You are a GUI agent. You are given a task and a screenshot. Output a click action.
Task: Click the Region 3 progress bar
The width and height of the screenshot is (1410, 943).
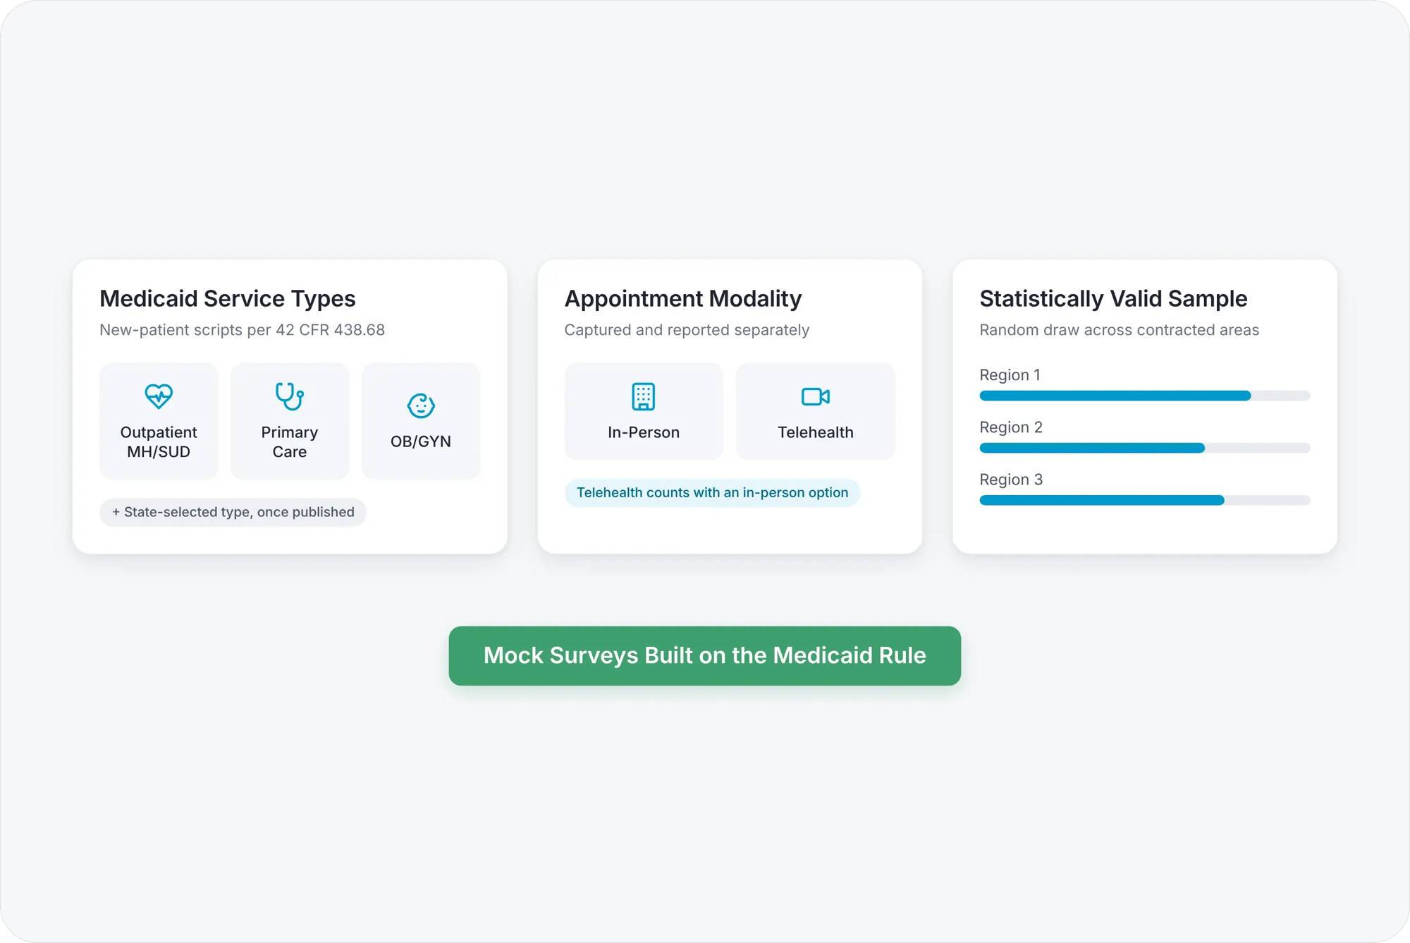[x=1145, y=500]
